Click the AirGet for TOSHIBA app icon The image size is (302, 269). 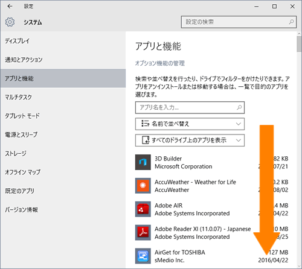pyautogui.click(x=143, y=256)
